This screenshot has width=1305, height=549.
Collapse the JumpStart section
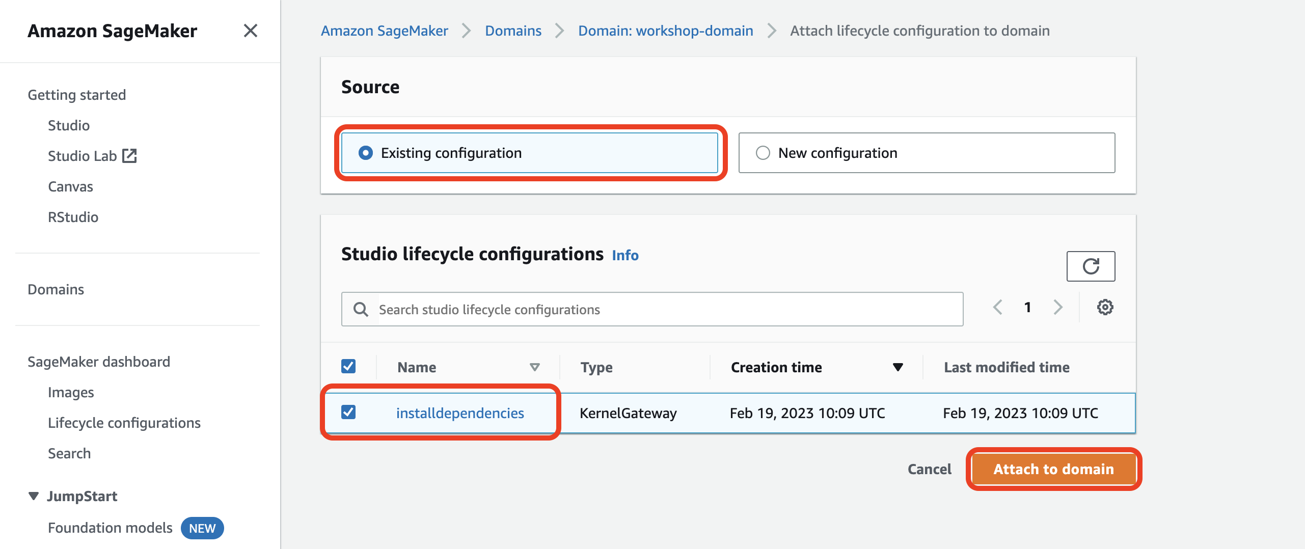(x=34, y=496)
